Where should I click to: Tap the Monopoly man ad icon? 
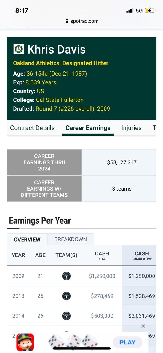(x=25, y=342)
